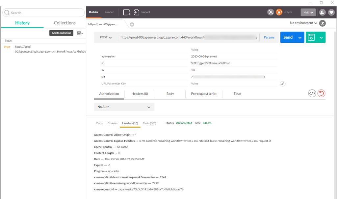Expand the Send button arrow options
The height and width of the screenshot is (199, 337).
click(300, 37)
